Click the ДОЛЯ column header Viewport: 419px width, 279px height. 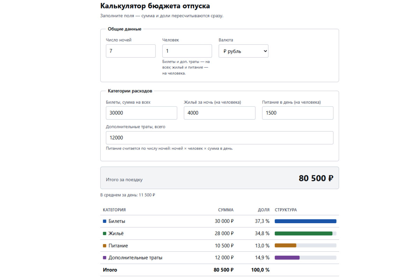click(264, 210)
